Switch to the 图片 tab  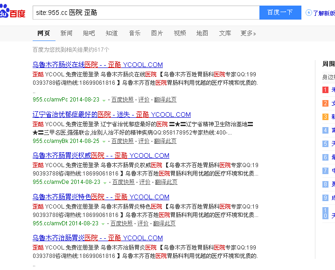[157, 33]
